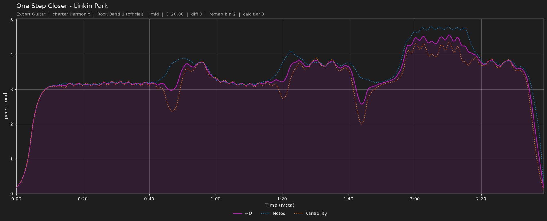The height and width of the screenshot is (221, 547).
Task: Click the "D 20.80" value in the subtitle
Action: 175,14
